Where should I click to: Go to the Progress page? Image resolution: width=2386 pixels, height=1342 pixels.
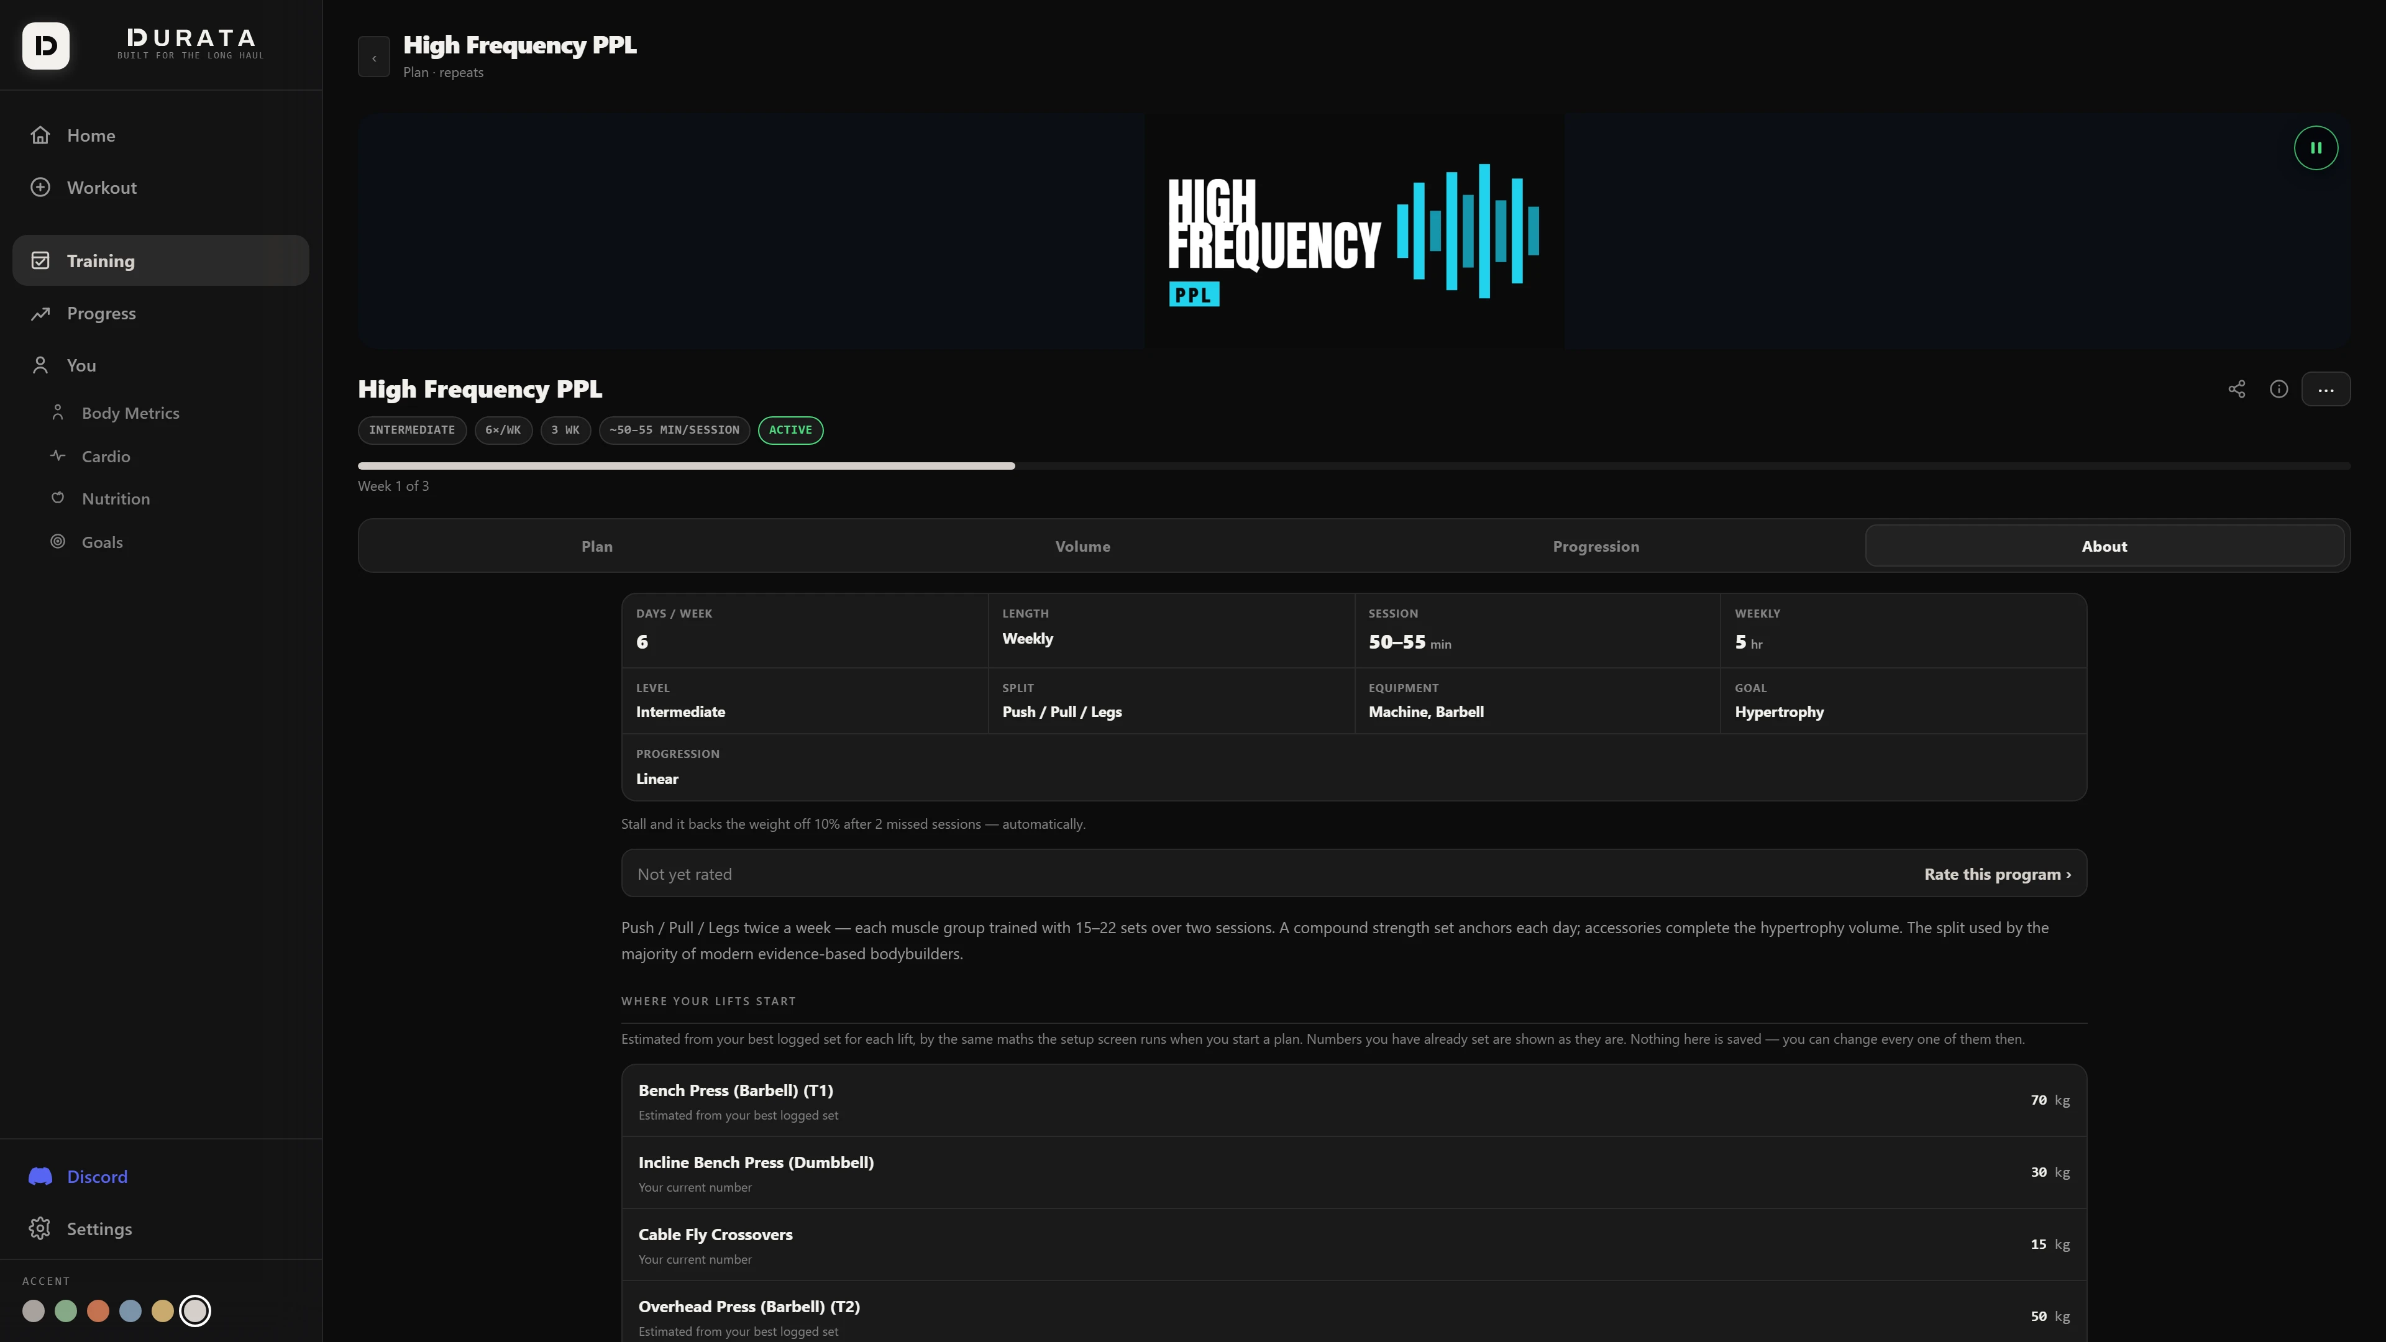(x=160, y=313)
